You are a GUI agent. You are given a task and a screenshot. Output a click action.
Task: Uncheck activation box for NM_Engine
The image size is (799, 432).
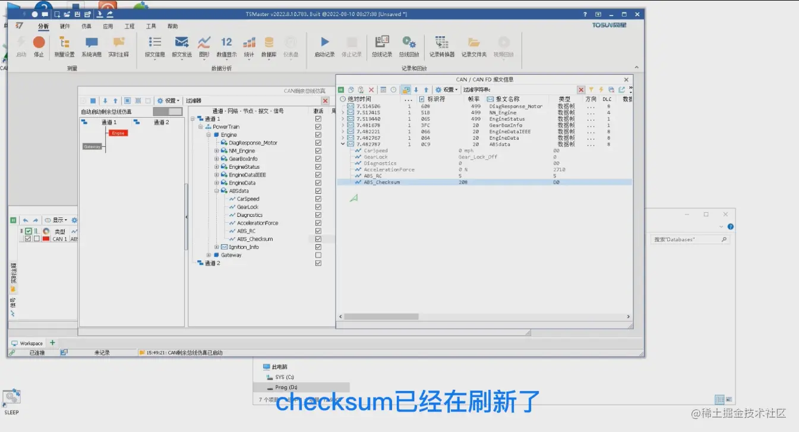tap(318, 151)
